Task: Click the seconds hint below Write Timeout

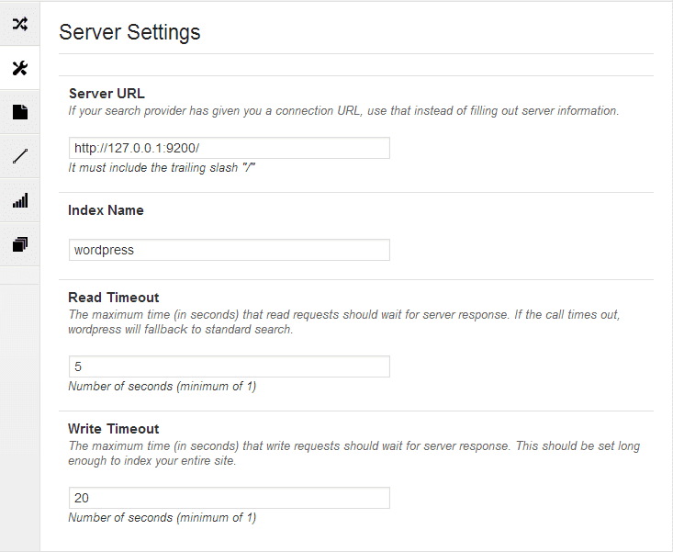Action: 163,518
